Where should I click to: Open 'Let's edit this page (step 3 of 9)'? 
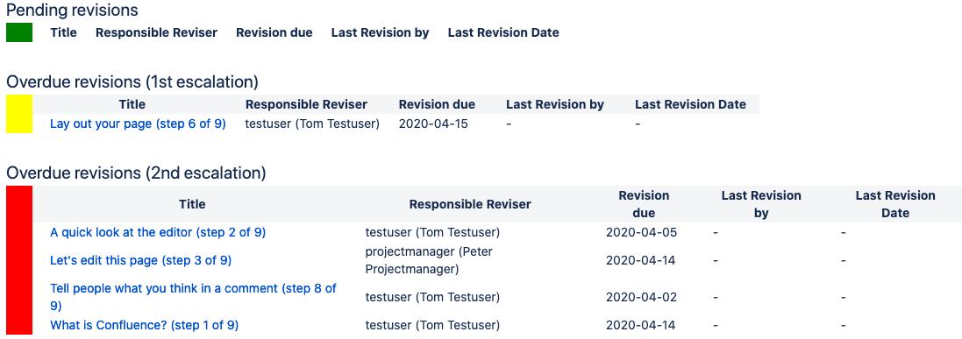[140, 260]
